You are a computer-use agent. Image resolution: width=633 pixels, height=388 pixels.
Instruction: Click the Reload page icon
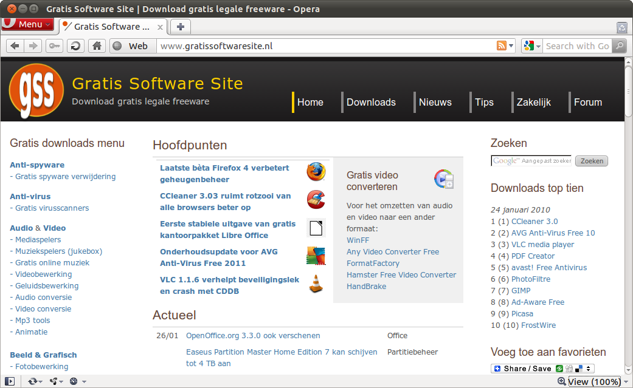point(75,46)
